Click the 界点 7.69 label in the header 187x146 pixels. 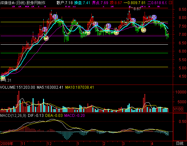click(x=100, y=3)
